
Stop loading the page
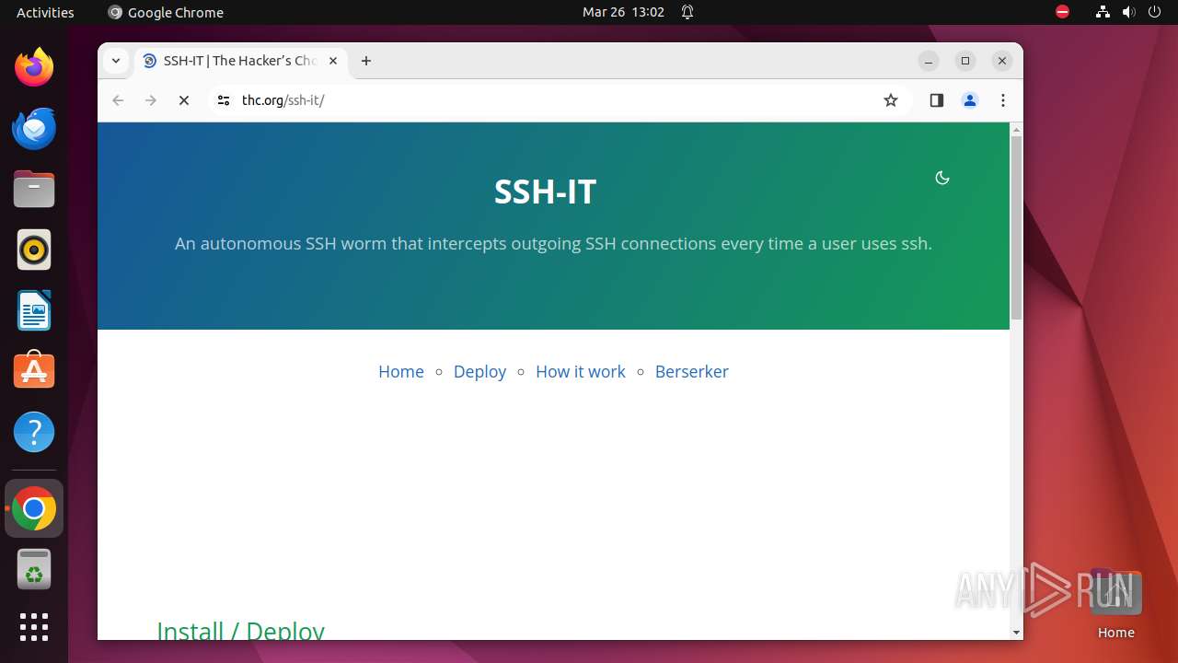point(184,100)
